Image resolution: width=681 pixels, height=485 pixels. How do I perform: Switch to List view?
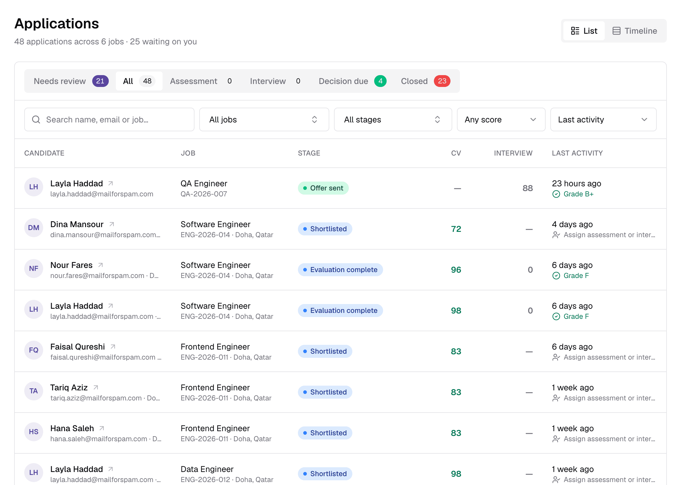click(x=584, y=31)
